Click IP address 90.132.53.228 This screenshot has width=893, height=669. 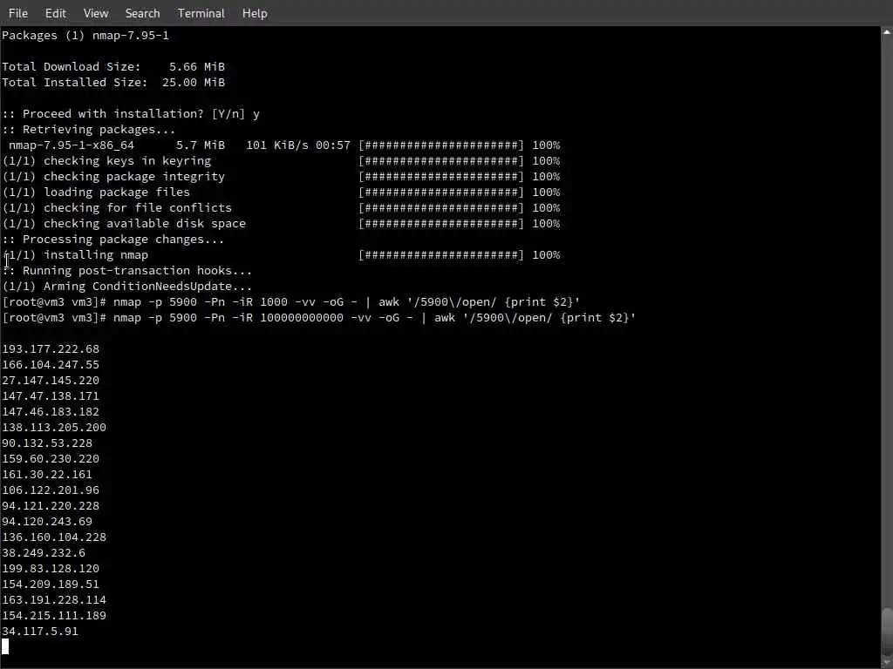pyautogui.click(x=47, y=443)
